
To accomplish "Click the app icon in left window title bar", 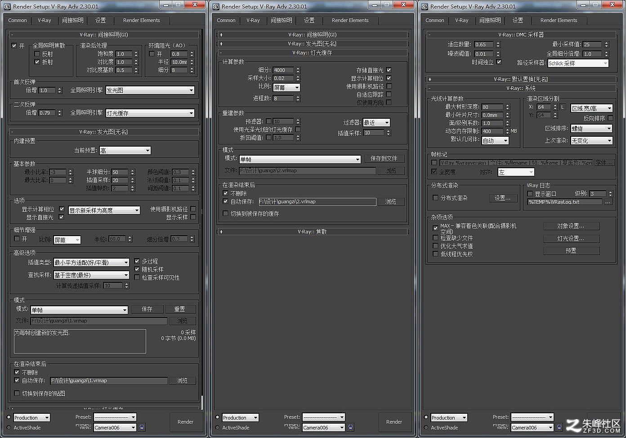I will coord(7,6).
